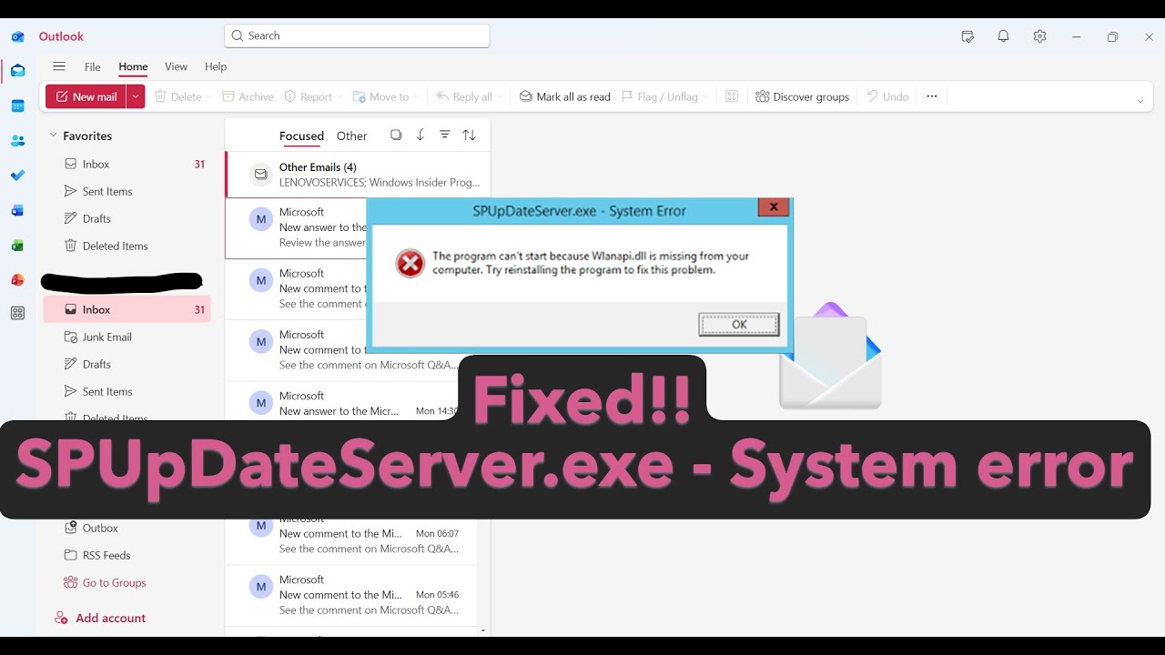Switch to the Other inbox tab
The height and width of the screenshot is (655, 1165).
click(x=352, y=136)
